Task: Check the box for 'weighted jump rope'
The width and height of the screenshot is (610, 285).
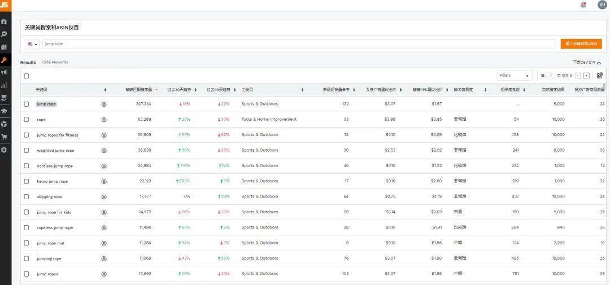Action: pyautogui.click(x=27, y=150)
